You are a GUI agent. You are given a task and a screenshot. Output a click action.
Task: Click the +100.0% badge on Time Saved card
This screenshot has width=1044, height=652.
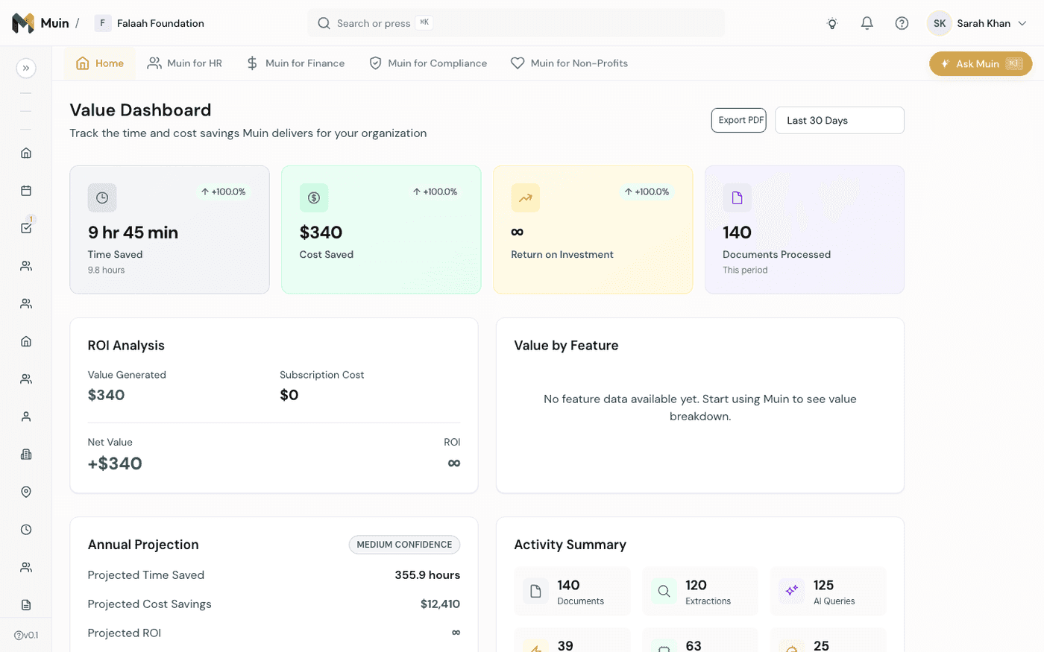point(223,192)
